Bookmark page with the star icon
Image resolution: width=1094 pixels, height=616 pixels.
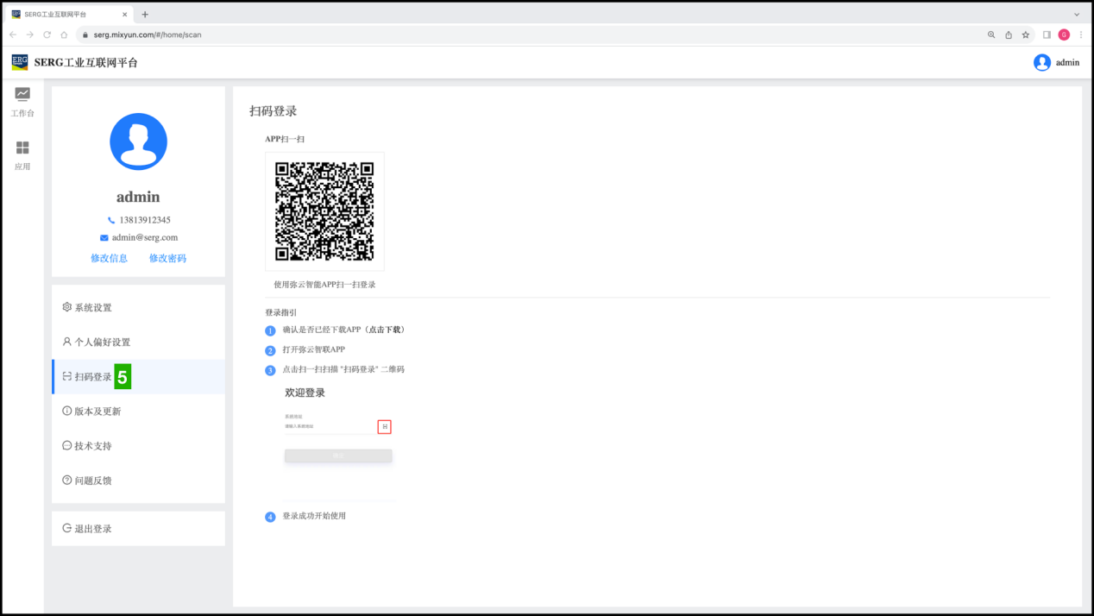pos(1026,35)
